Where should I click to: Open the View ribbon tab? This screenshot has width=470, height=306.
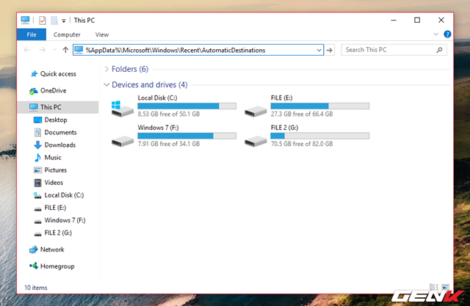click(102, 34)
